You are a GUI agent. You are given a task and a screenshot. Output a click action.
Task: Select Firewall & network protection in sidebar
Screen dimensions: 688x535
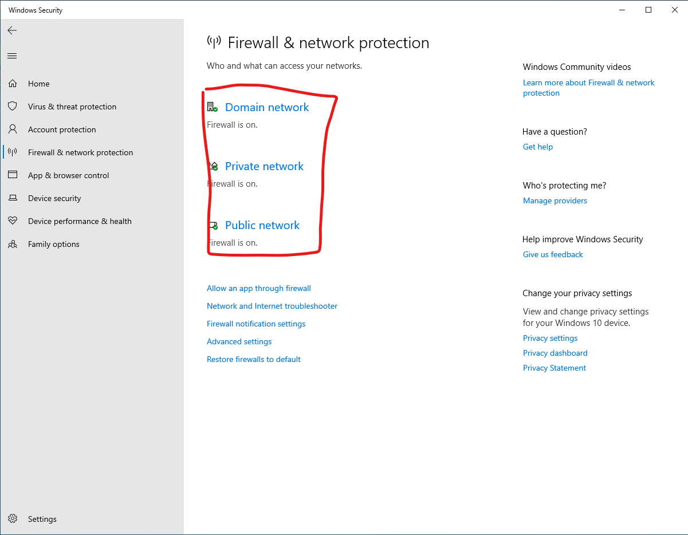[x=80, y=152]
